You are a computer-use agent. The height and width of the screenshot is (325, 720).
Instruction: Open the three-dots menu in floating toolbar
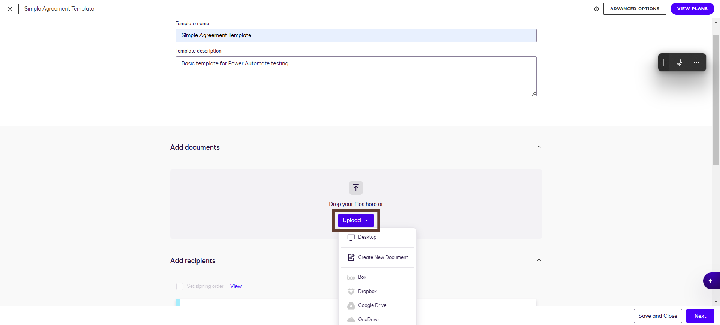coord(696,62)
